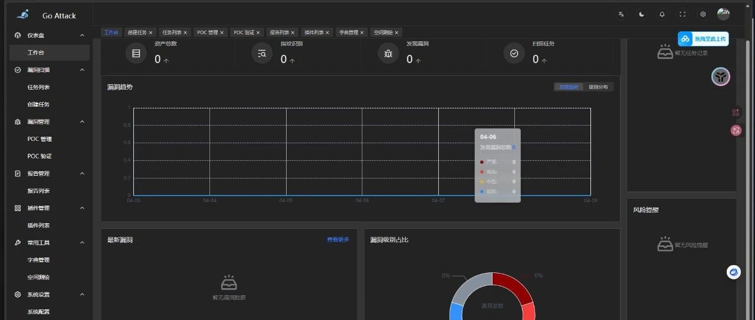Viewport: 755px width, 320px height.
Task: Click the 指纹识别 search icon card
Action: pos(262,54)
